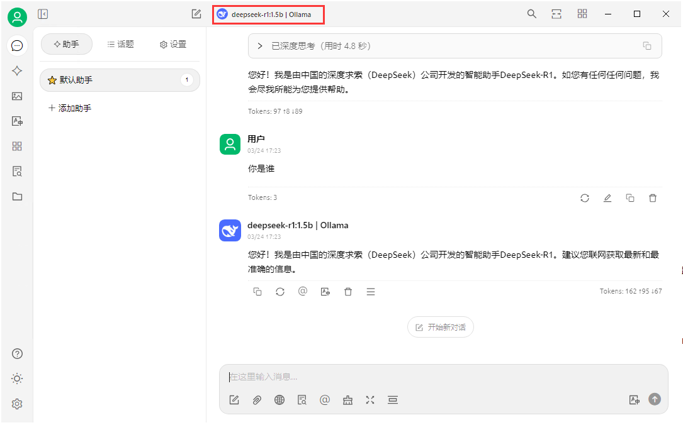The image size is (683, 425).
Task: Regenerate the last assistant reply
Action: pos(280,292)
